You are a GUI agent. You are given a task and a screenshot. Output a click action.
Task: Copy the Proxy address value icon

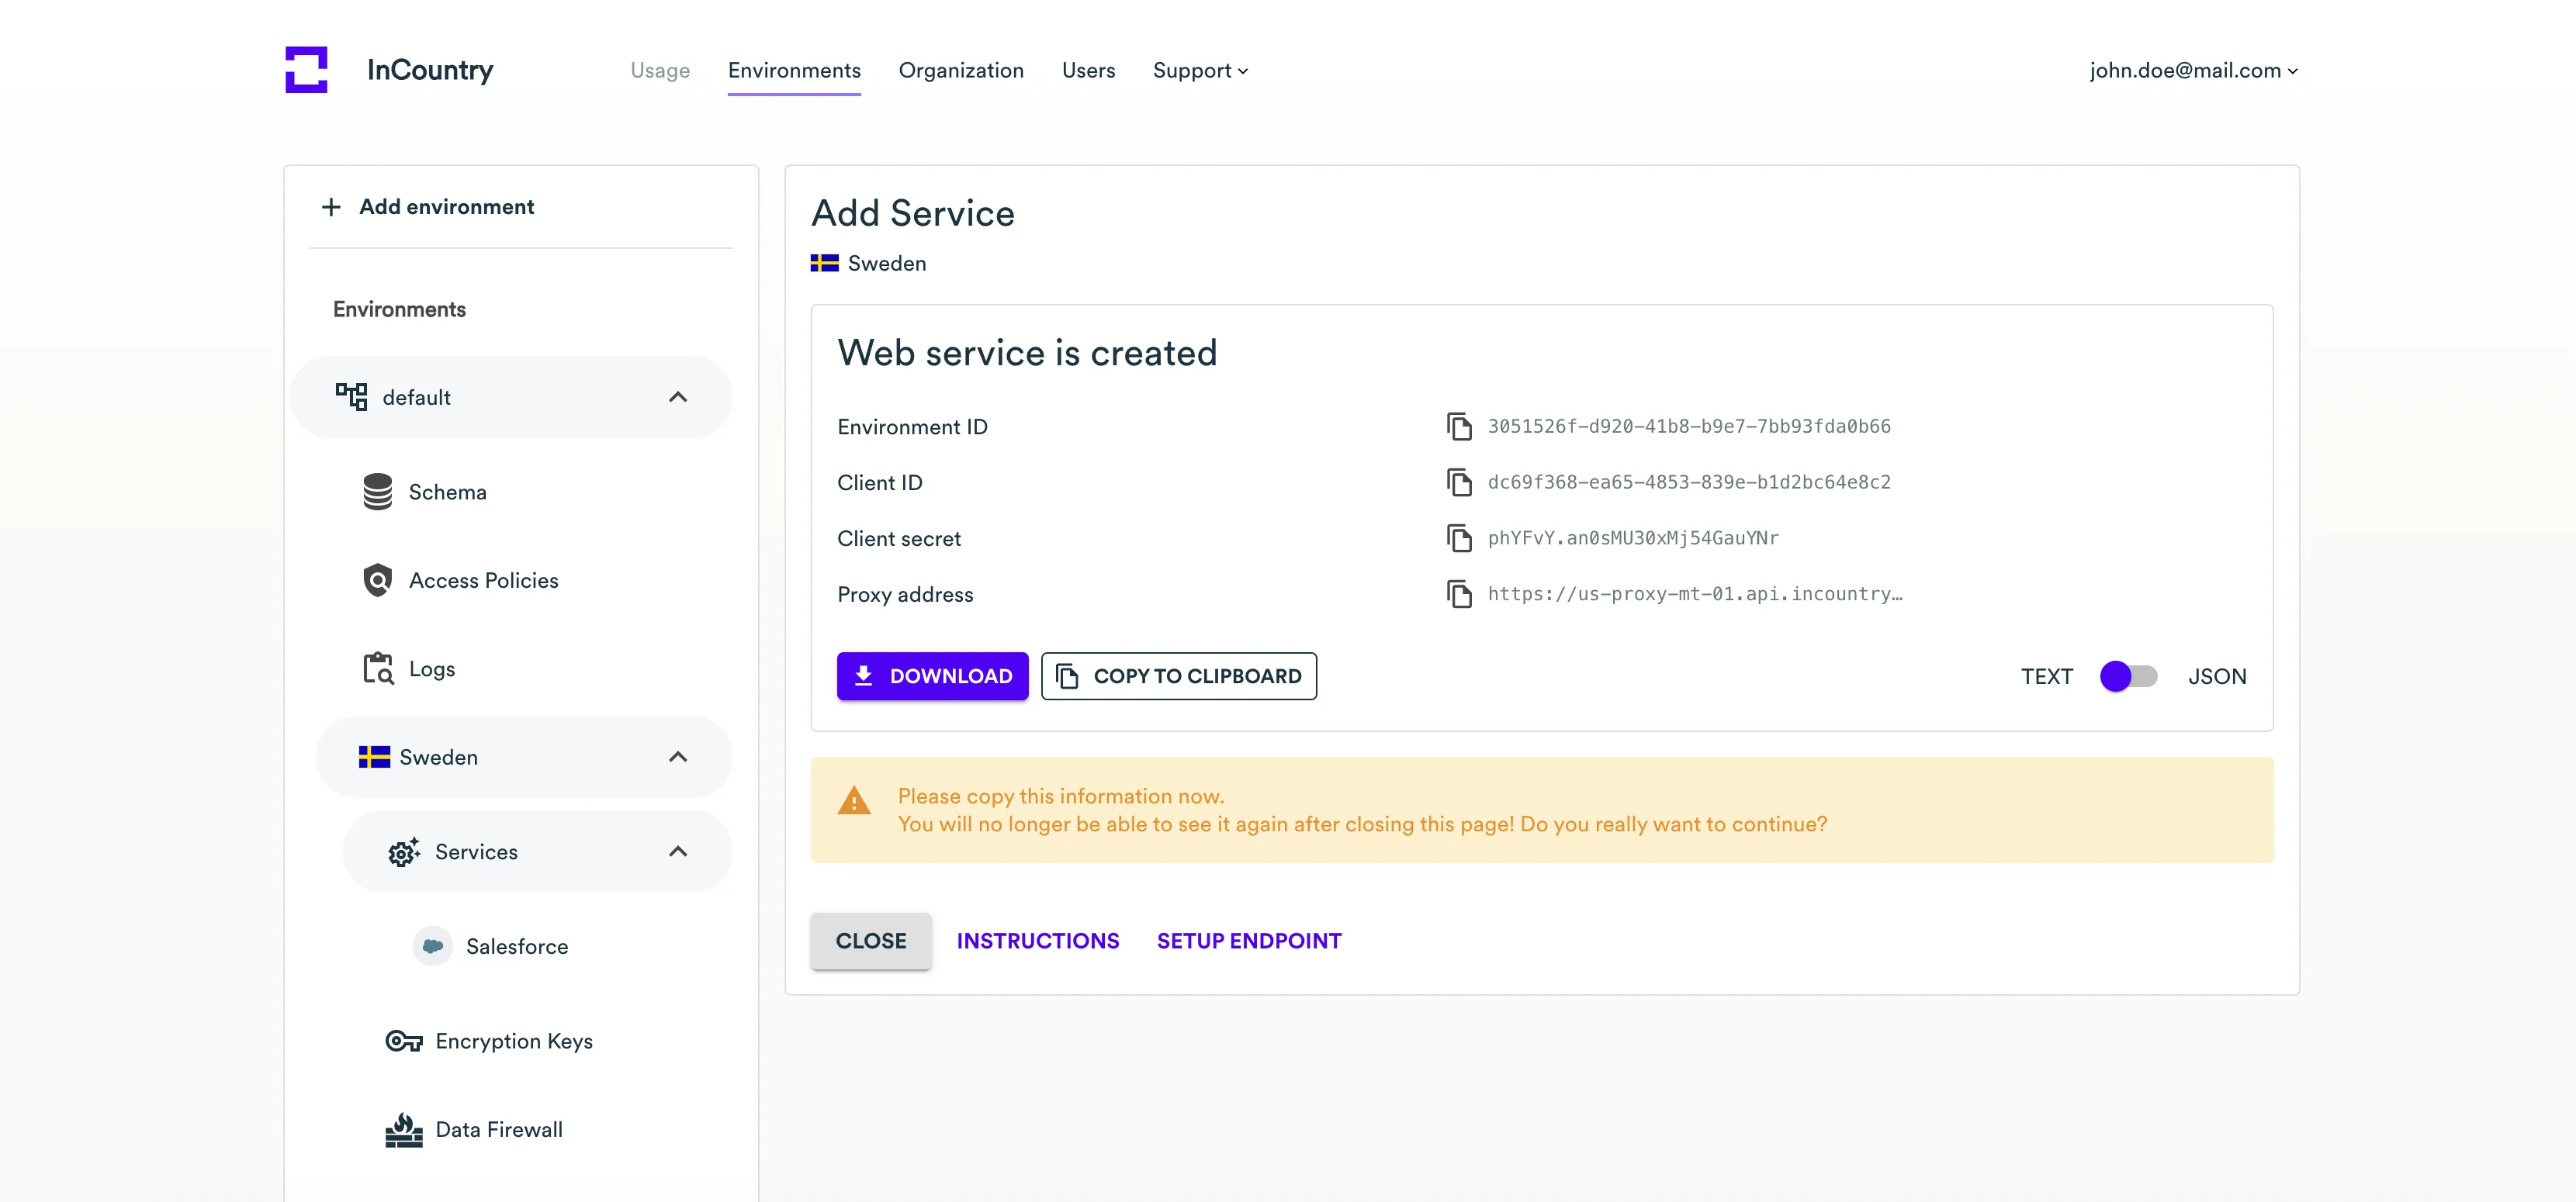(x=1459, y=595)
